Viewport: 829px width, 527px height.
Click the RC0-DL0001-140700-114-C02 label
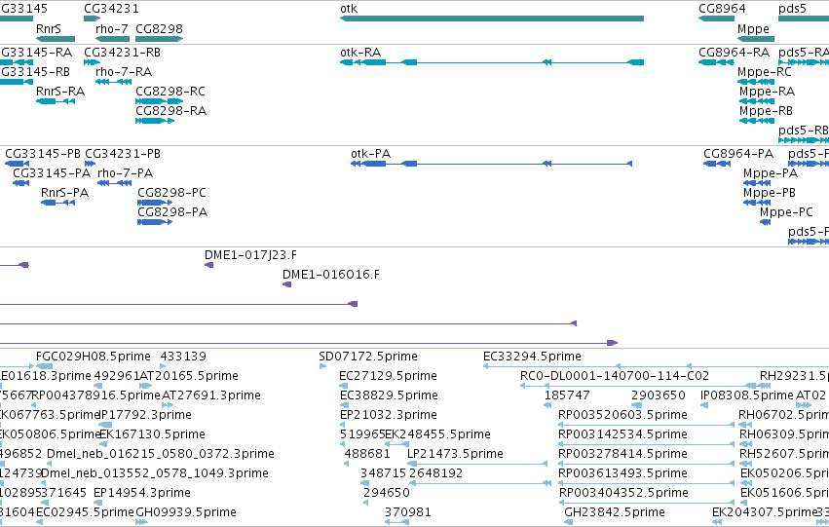[615, 376]
